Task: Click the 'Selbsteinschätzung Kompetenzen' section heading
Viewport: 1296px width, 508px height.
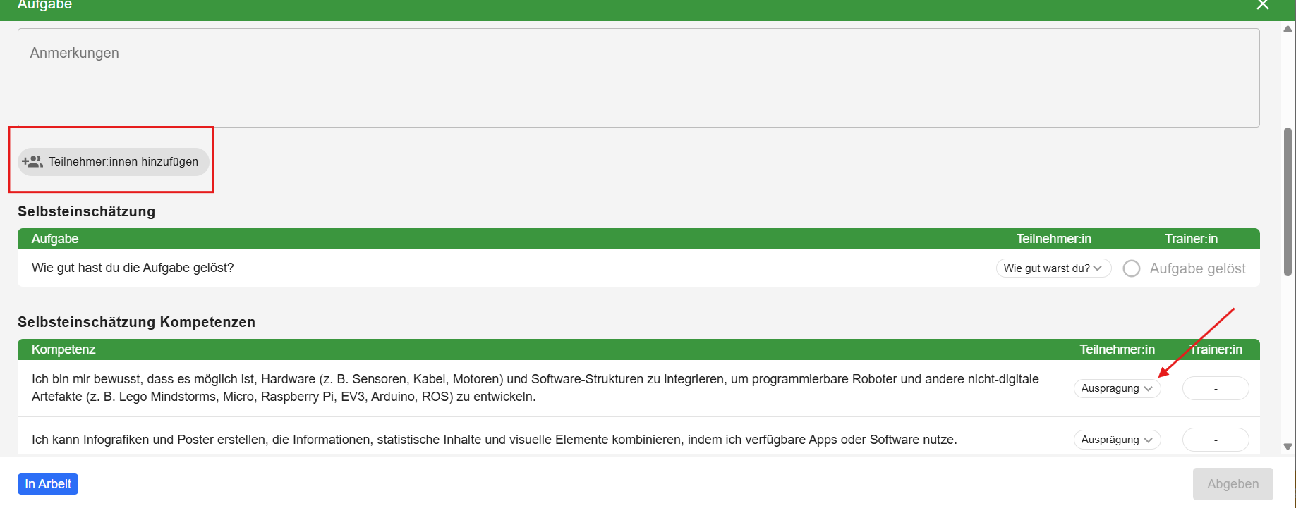Action: pos(136,322)
